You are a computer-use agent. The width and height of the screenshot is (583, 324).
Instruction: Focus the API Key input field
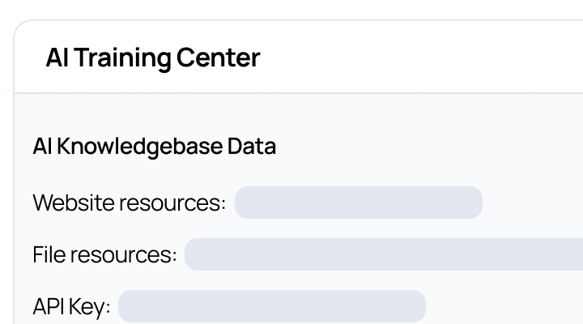point(271,307)
